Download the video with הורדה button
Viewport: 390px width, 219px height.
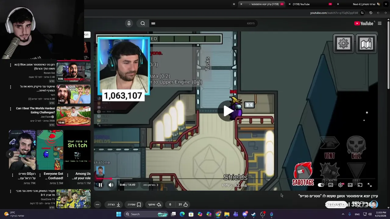[114, 204]
